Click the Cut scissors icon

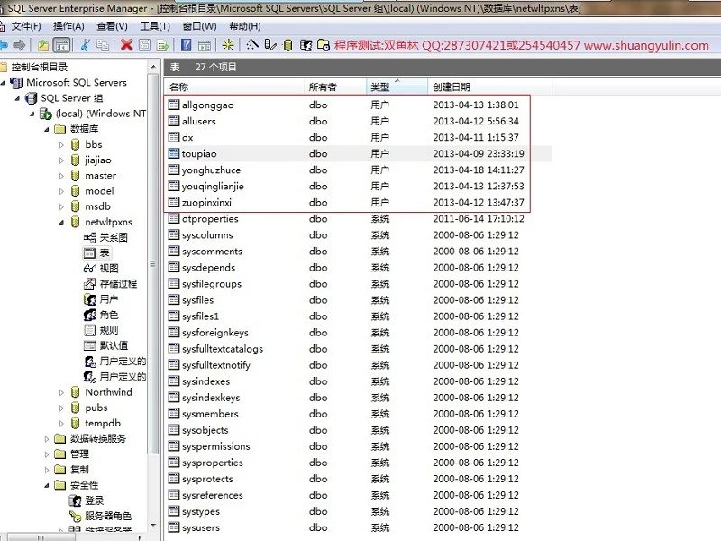coord(85,45)
